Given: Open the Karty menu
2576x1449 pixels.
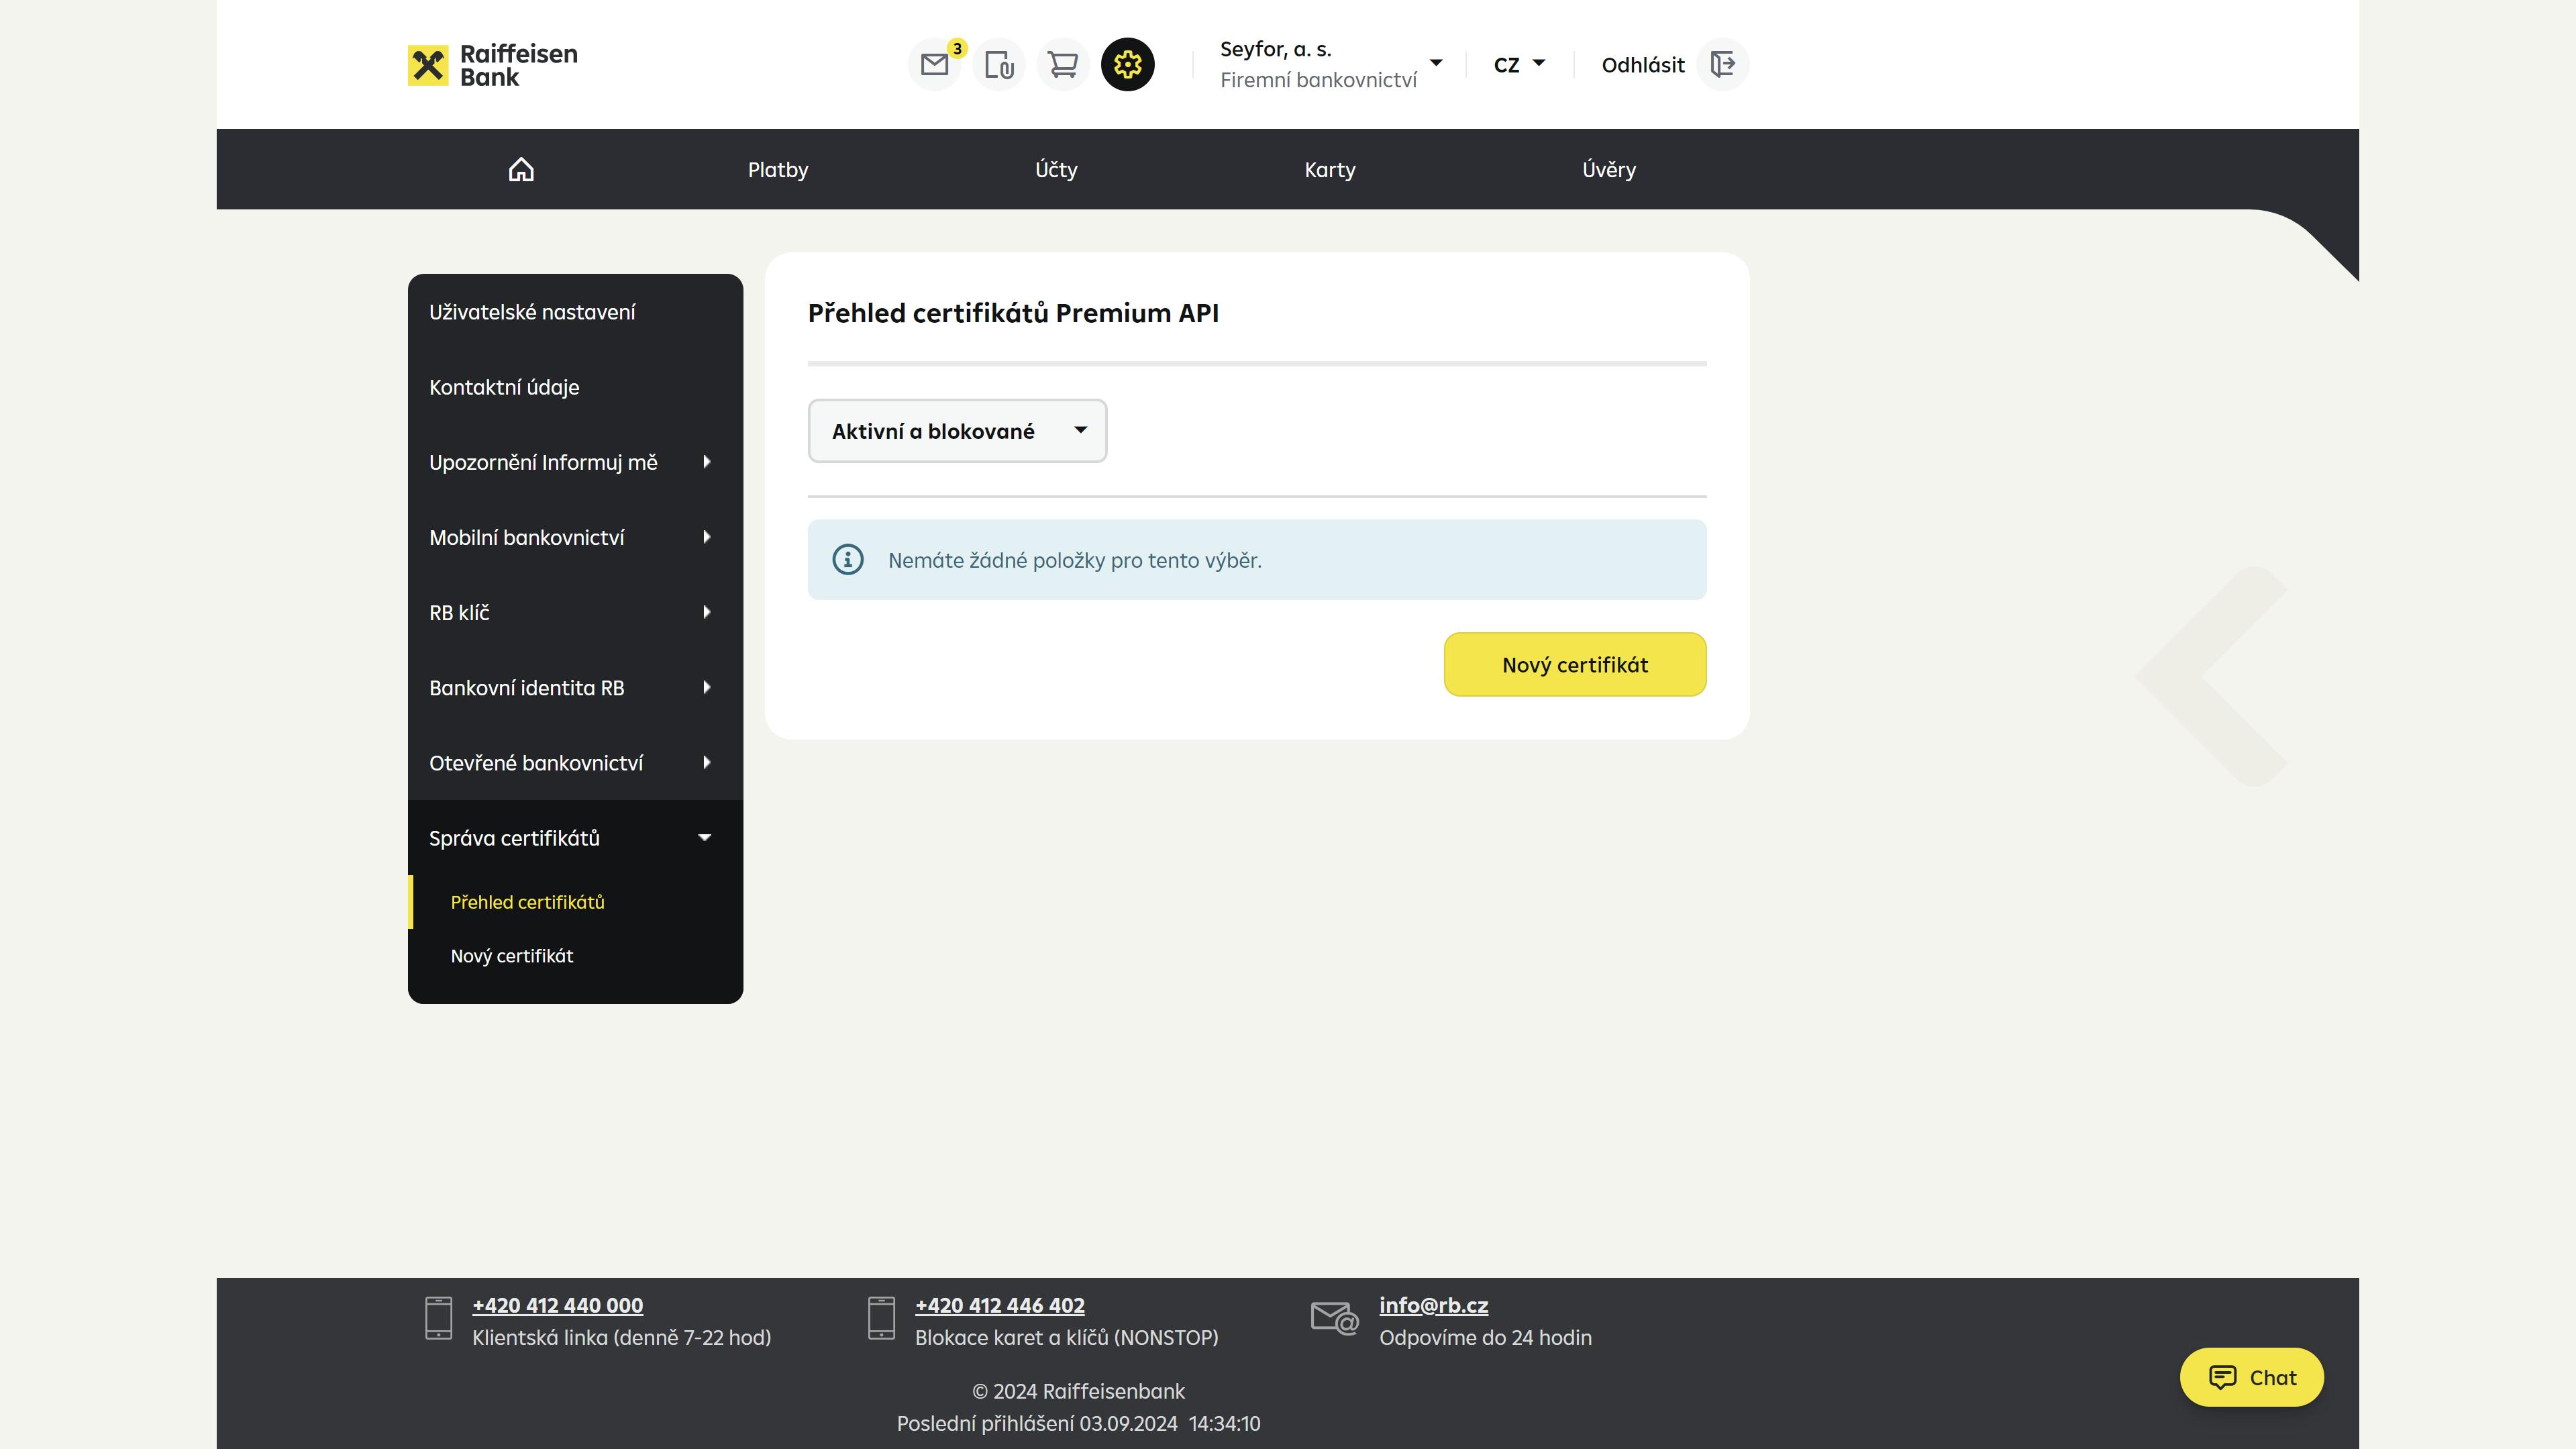Looking at the screenshot, I should click(1330, 169).
